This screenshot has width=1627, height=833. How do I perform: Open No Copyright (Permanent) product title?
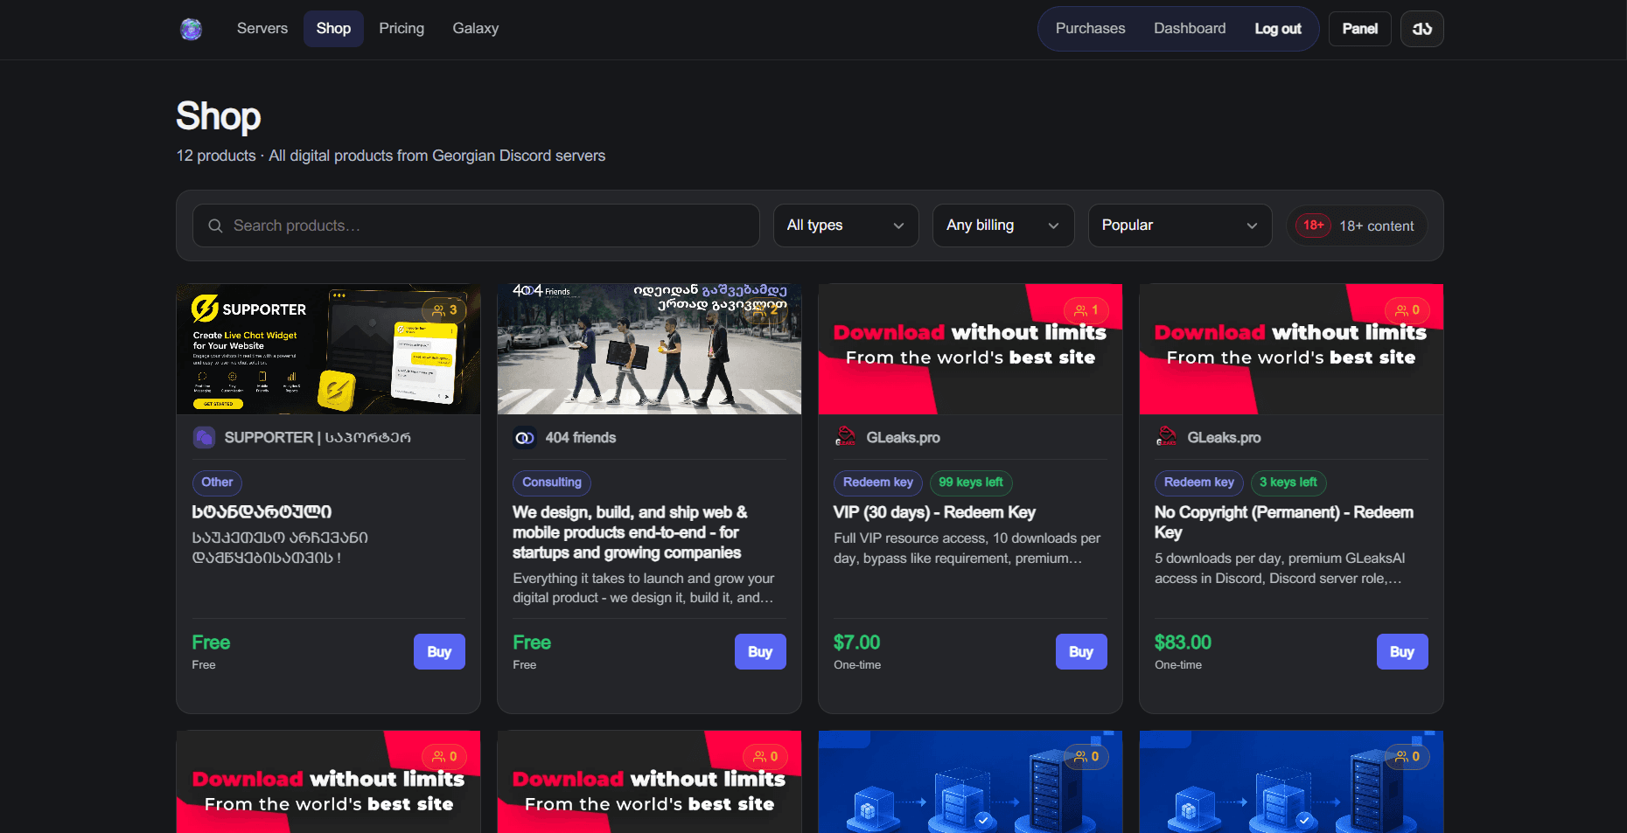pos(1284,522)
